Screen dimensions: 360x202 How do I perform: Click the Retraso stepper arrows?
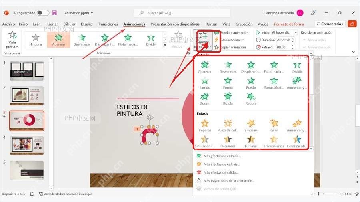[x=292, y=47]
